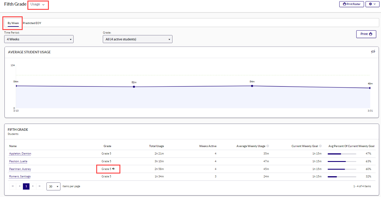
Task: Go to the first page of students
Action: [x=13, y=186]
